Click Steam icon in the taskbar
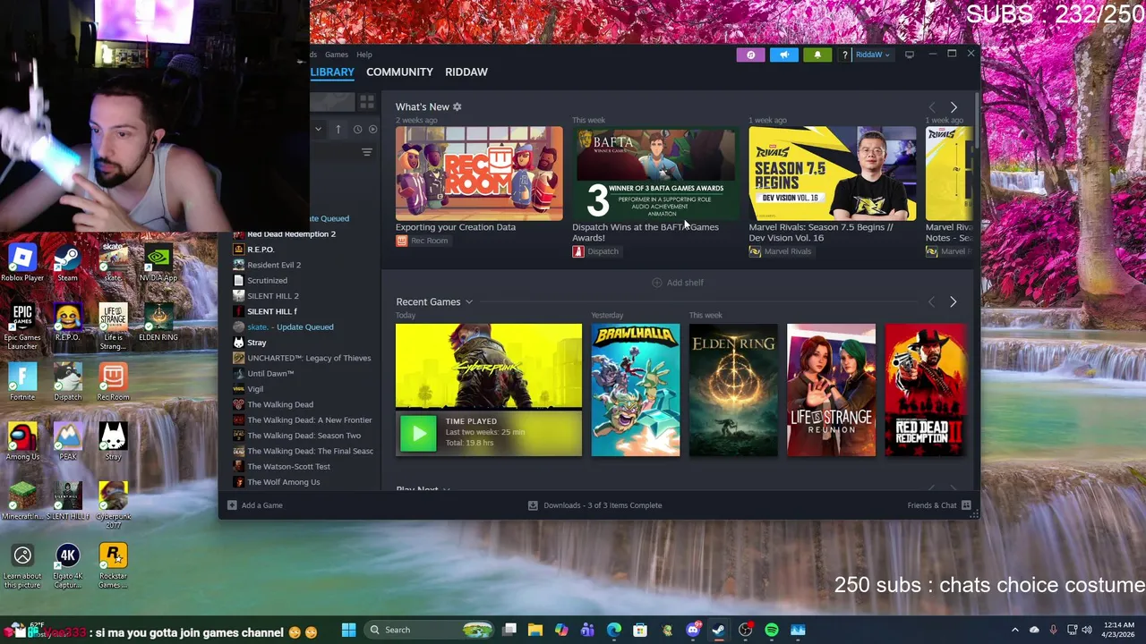Viewport: 1146px width, 644px height. [x=718, y=630]
